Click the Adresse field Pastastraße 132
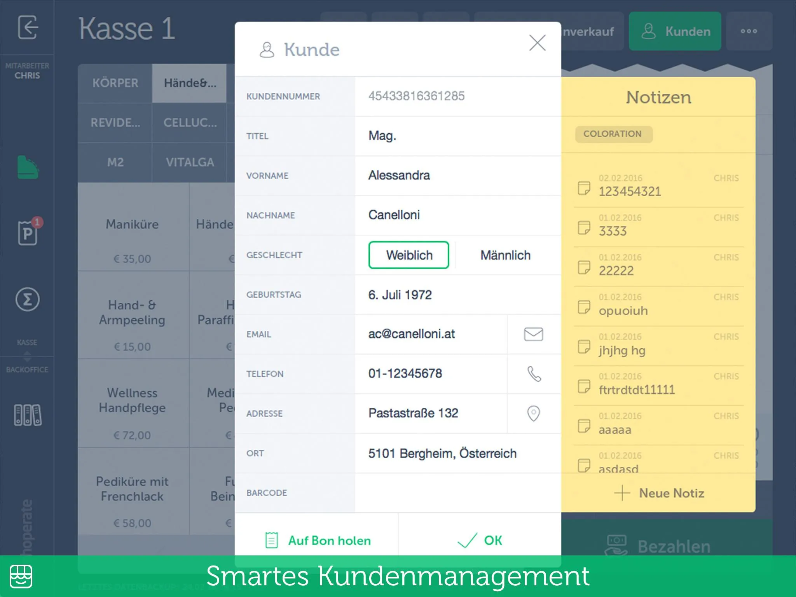 point(431,414)
